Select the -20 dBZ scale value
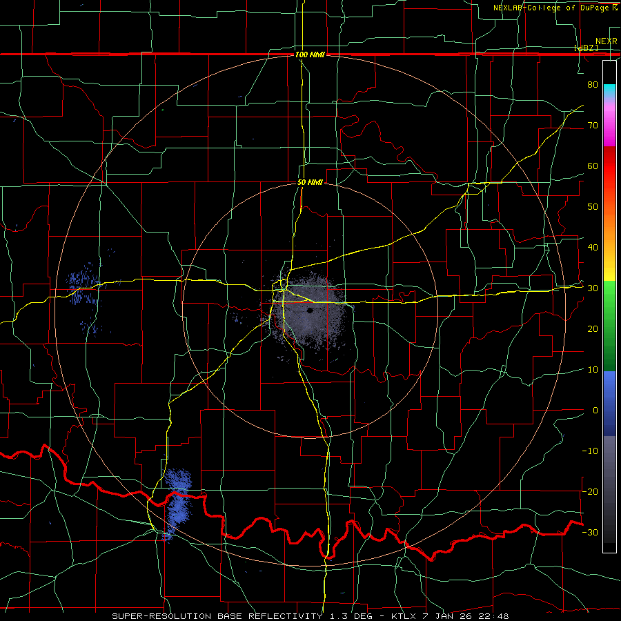 [590, 491]
